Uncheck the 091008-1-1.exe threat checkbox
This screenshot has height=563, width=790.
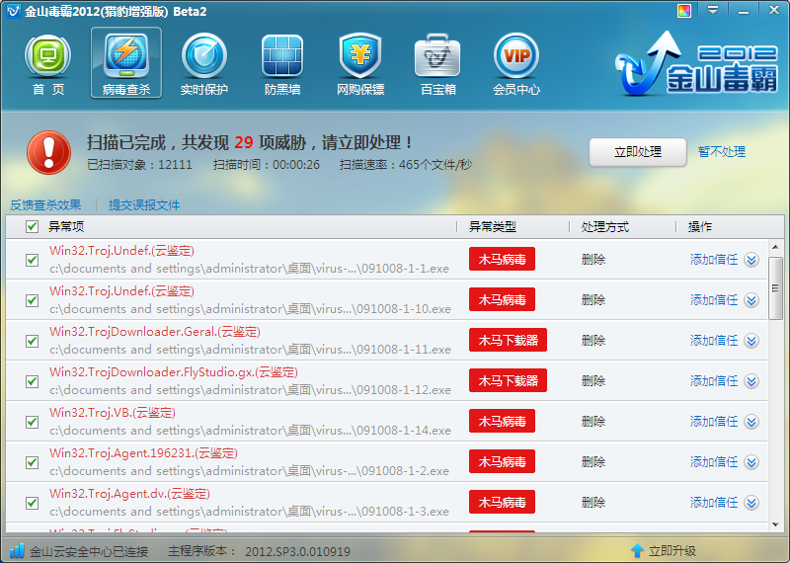[33, 260]
